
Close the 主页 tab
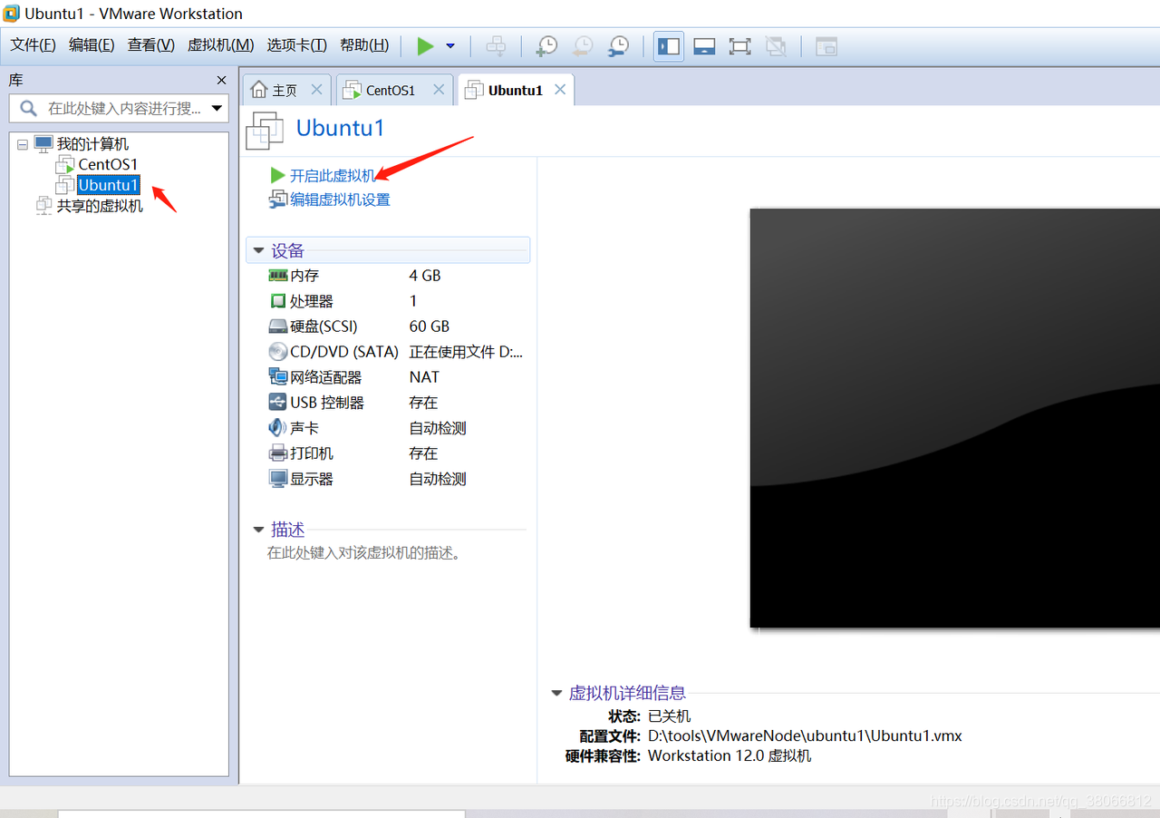[316, 90]
